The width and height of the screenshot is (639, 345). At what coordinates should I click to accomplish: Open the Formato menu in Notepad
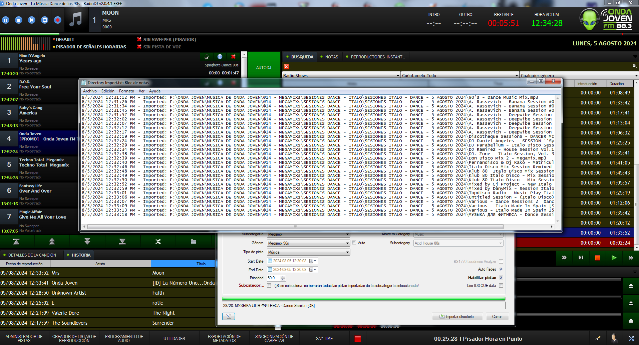click(126, 91)
